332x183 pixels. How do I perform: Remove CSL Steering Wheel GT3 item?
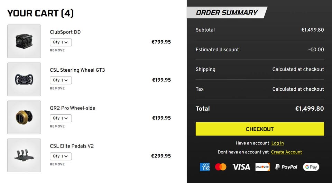57,88
